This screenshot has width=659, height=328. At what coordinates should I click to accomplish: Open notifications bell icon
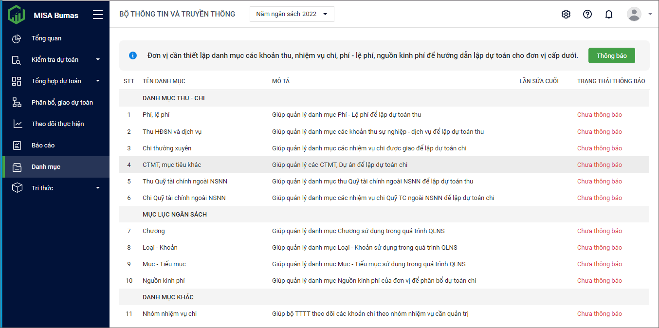609,14
